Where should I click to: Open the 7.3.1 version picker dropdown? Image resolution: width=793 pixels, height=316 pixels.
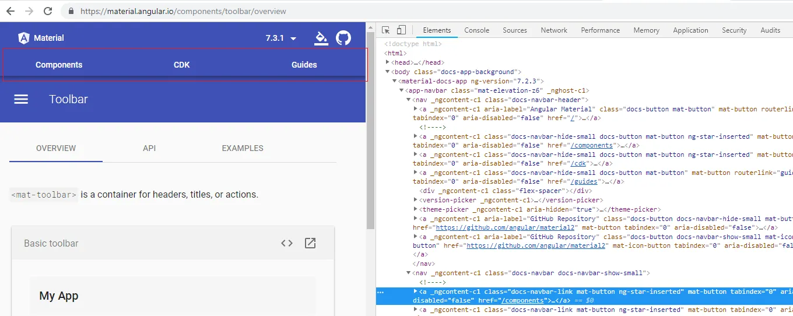pos(281,38)
